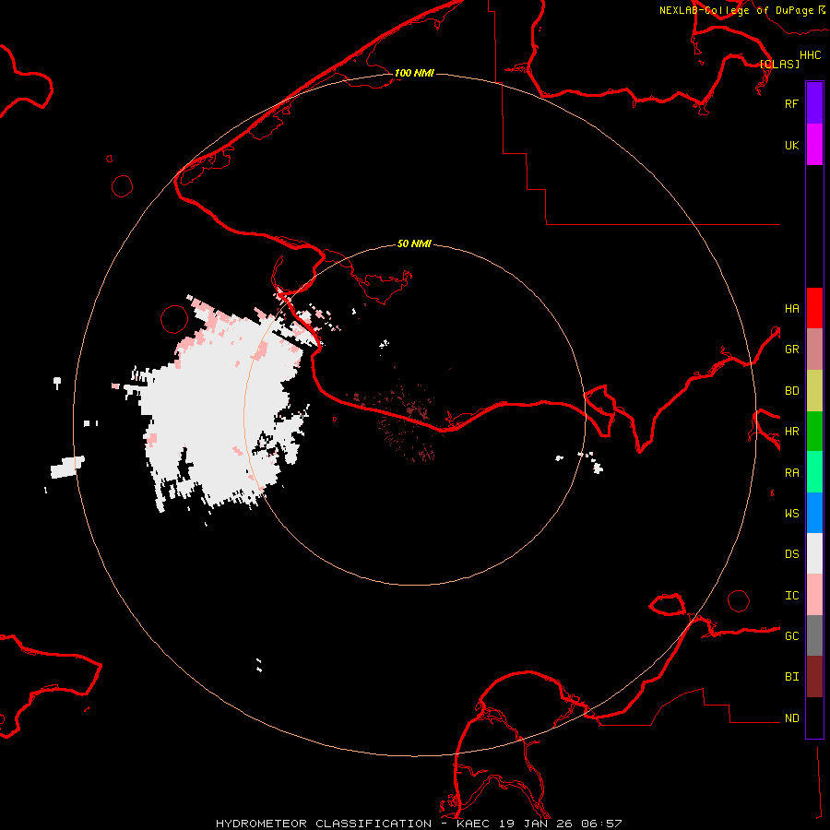830x830 pixels.
Task: Select the BI brown legend swatch
Action: click(x=814, y=677)
